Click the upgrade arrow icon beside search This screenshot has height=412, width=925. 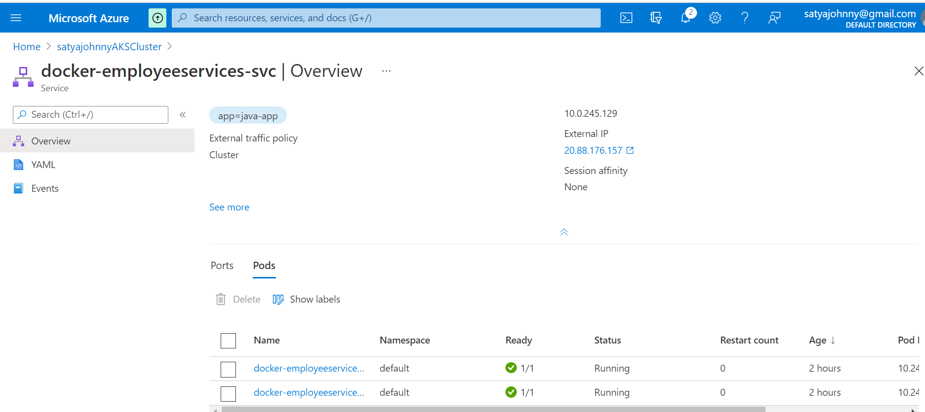coord(157,18)
